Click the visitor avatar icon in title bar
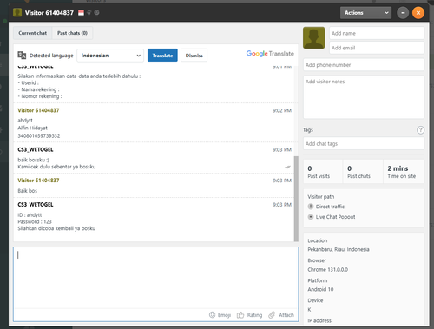This screenshot has width=434, height=329. point(17,13)
